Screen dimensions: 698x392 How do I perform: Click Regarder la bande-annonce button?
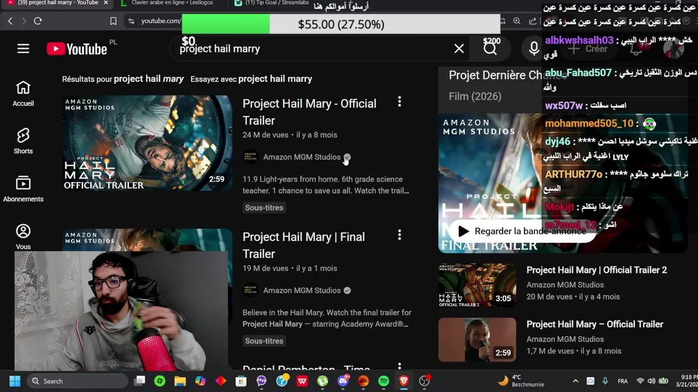[x=521, y=231]
